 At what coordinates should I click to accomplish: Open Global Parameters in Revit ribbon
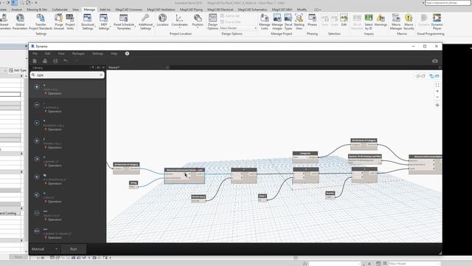tap(20, 21)
